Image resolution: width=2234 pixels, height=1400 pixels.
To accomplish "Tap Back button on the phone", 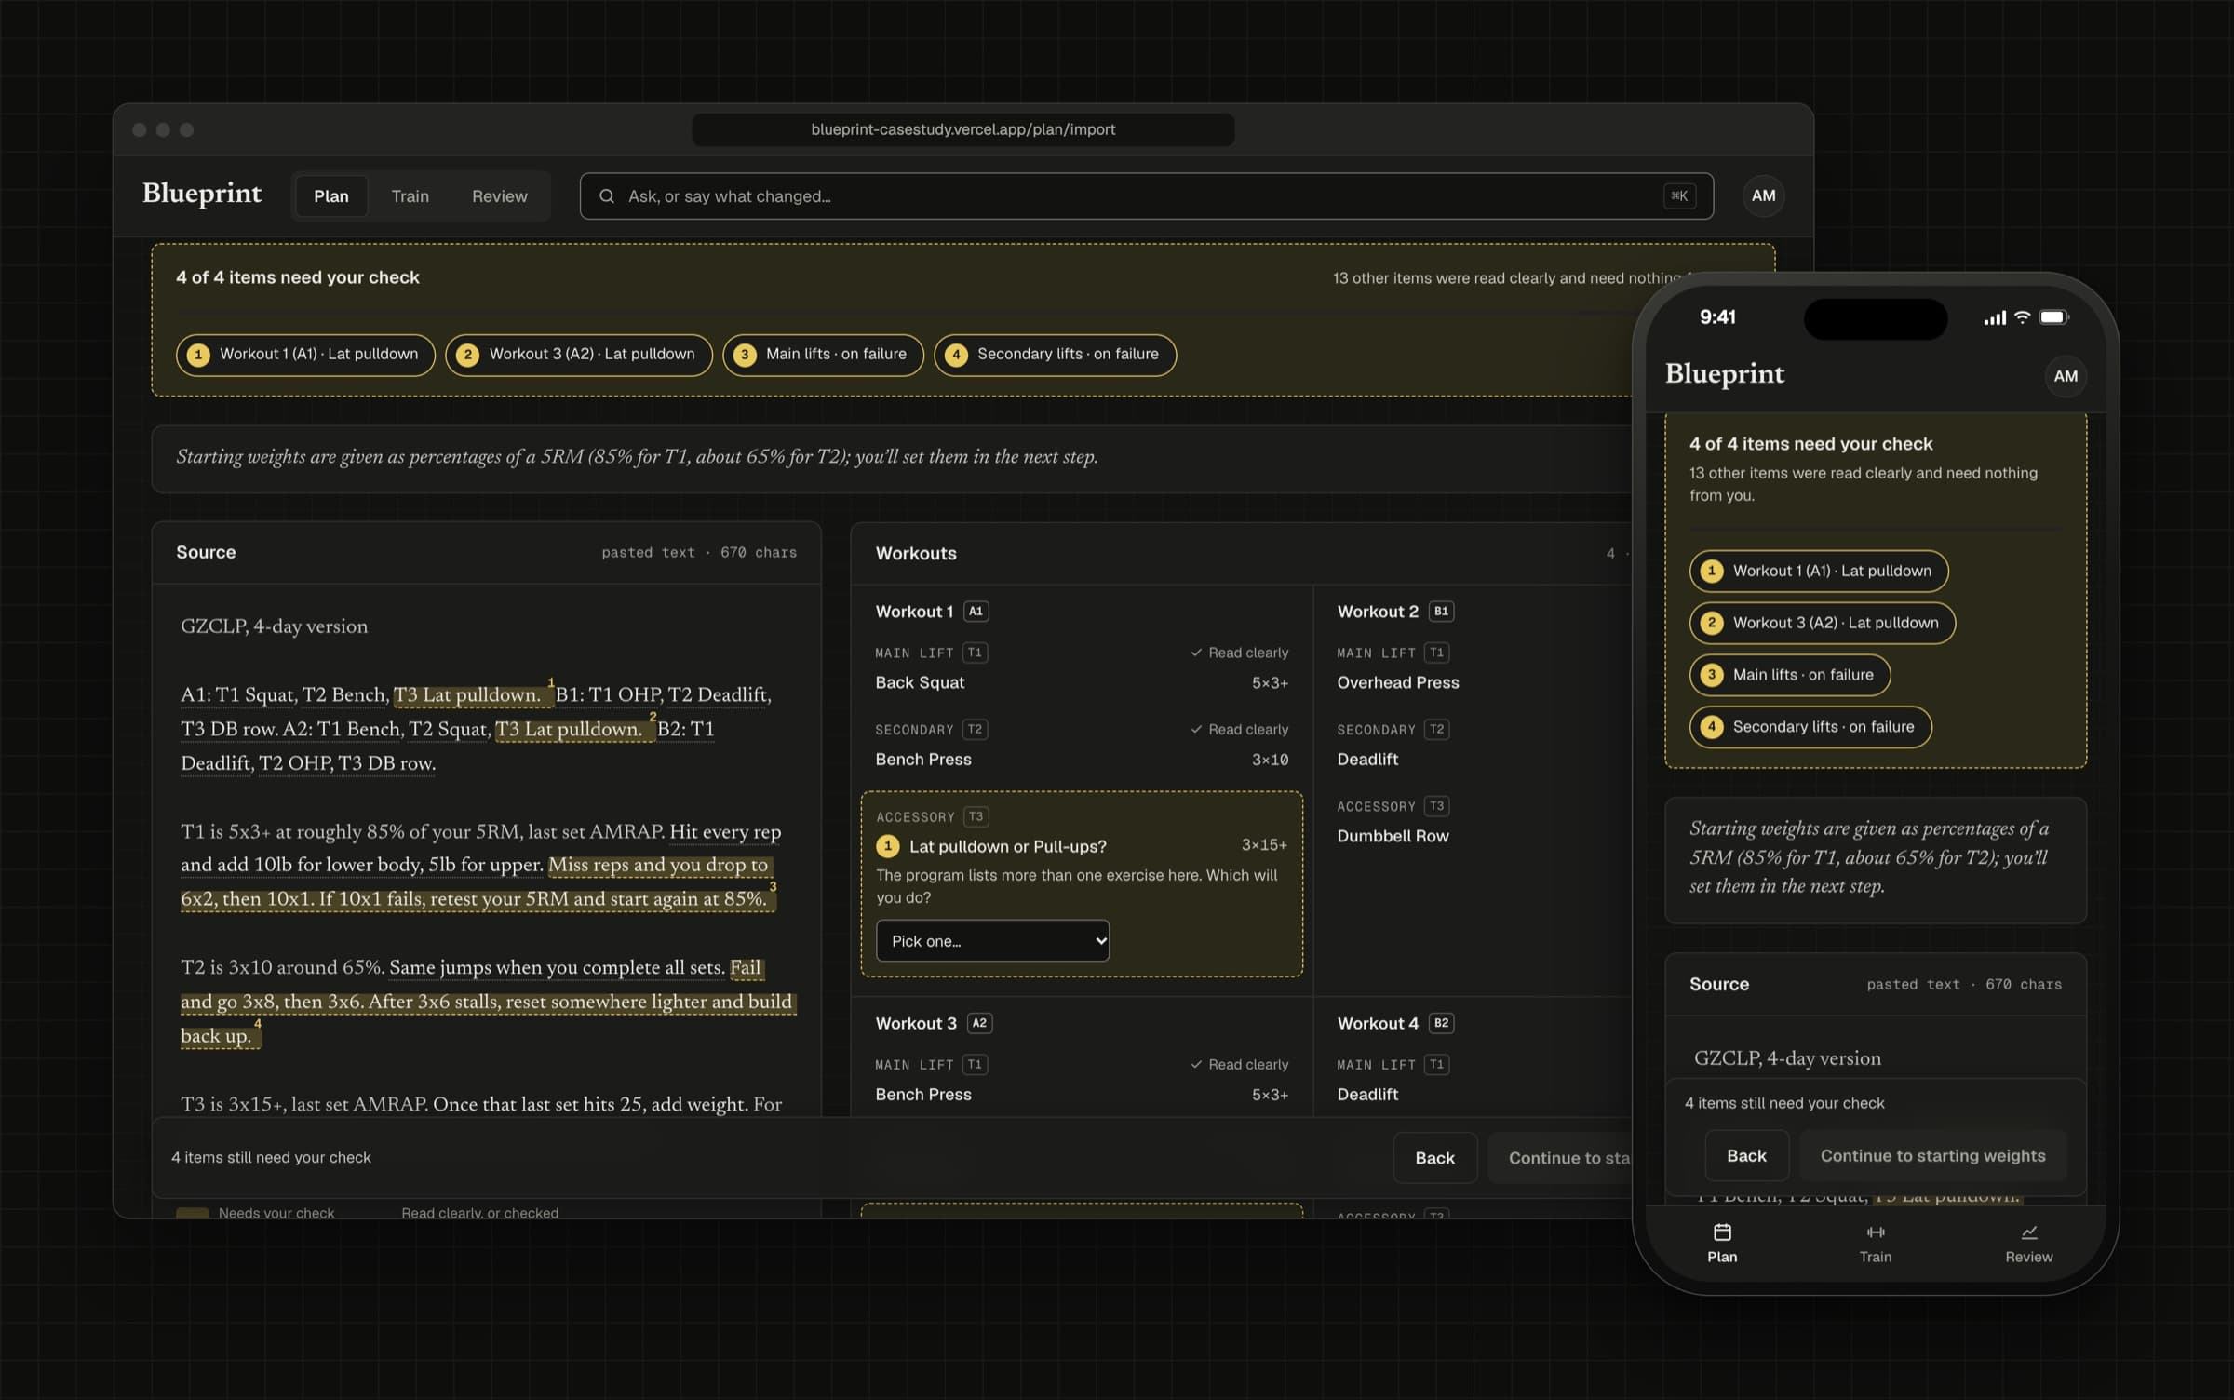I will tap(1746, 1155).
